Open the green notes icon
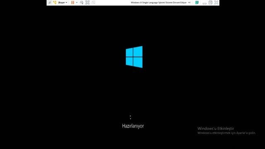 [197, 2]
